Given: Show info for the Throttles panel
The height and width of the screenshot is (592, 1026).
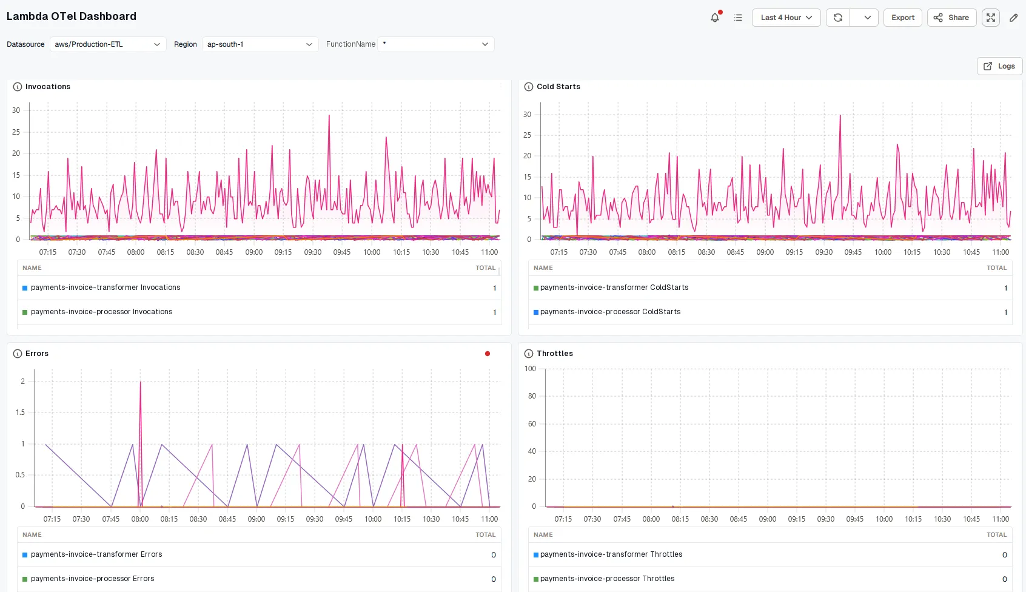Looking at the screenshot, I should tap(529, 354).
